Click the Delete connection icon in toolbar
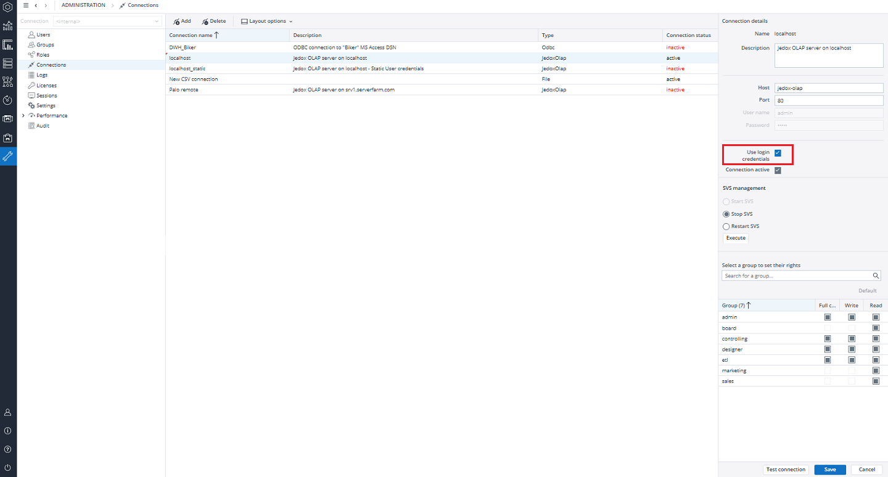Viewport: 888px width, 477px height. 205,22
